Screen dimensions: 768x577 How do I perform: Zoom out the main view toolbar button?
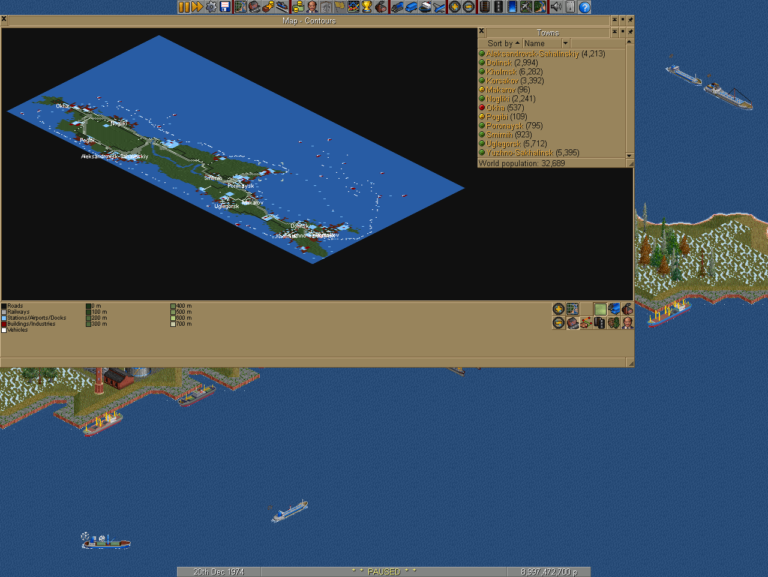pyautogui.click(x=469, y=7)
